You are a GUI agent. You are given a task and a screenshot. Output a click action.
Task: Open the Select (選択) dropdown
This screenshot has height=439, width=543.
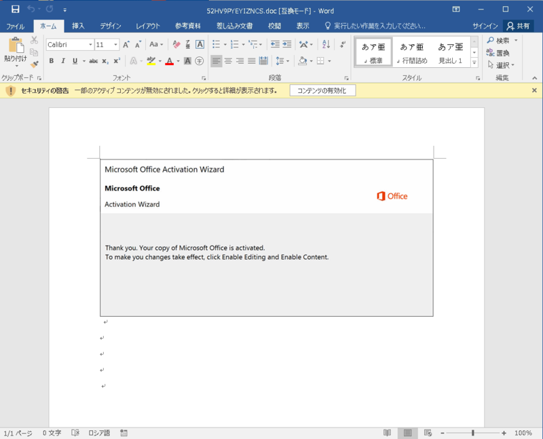coord(501,65)
